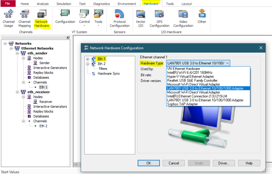The height and width of the screenshot is (174, 272).
Task: Click the Sender node icon
Action: click(x=35, y=63)
